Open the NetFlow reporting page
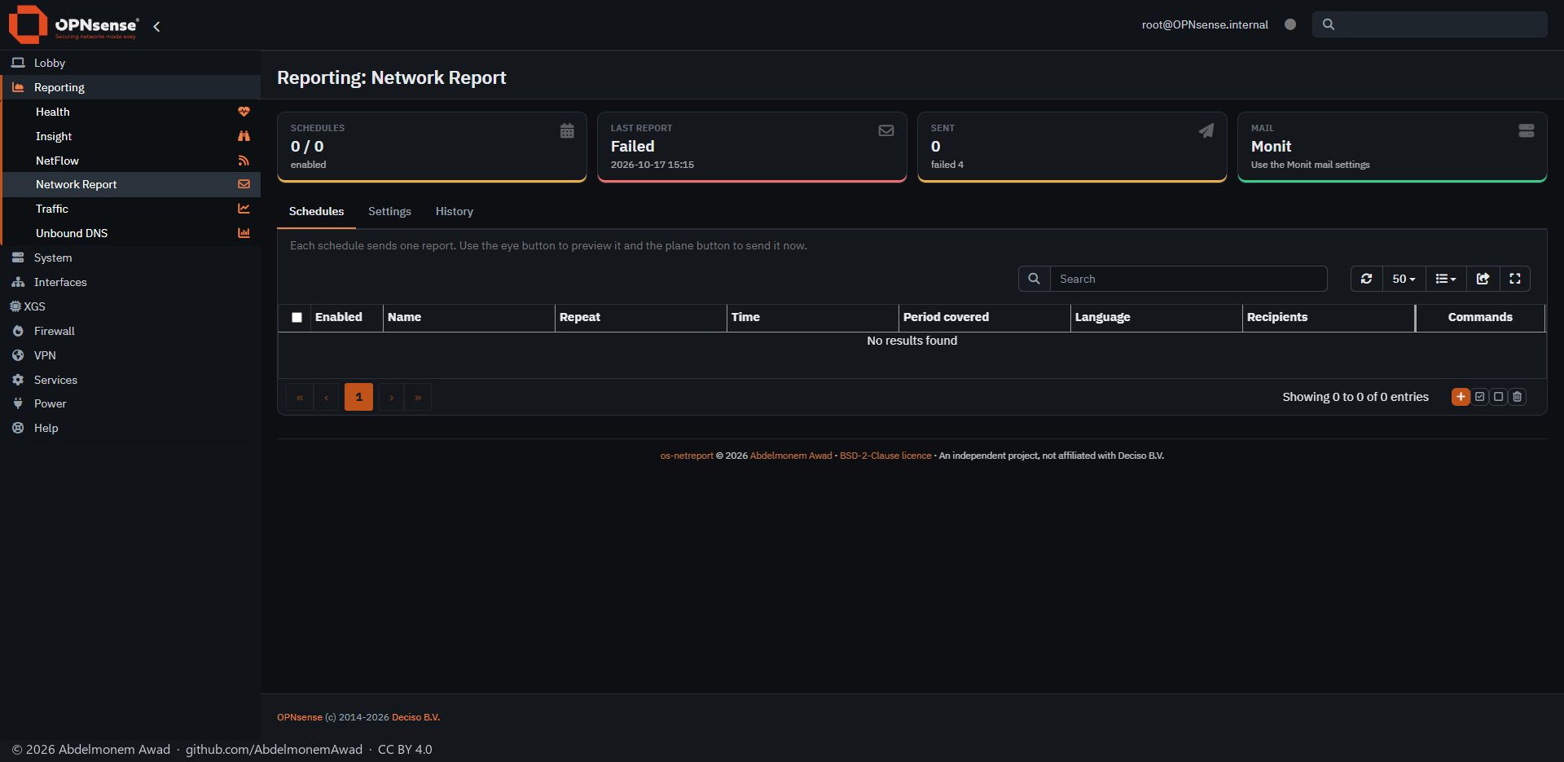1564x762 pixels. [x=132, y=161]
